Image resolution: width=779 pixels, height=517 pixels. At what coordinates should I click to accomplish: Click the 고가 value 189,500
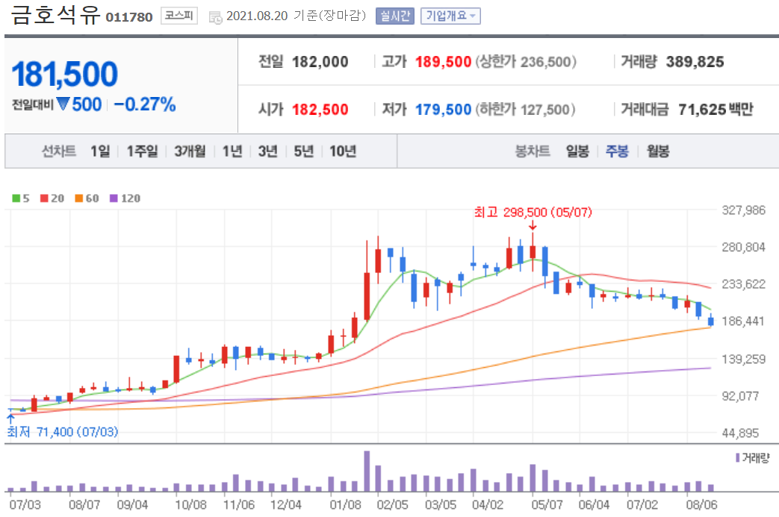443,62
